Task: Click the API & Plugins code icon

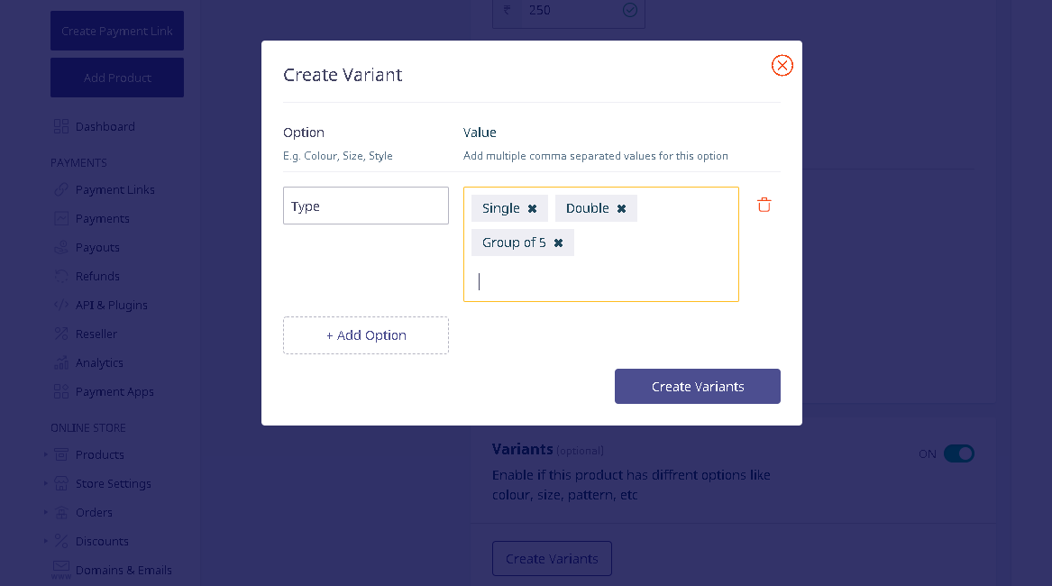Action: [61, 305]
